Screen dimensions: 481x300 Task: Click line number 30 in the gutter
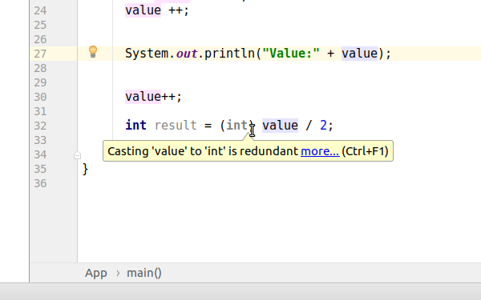click(x=41, y=97)
